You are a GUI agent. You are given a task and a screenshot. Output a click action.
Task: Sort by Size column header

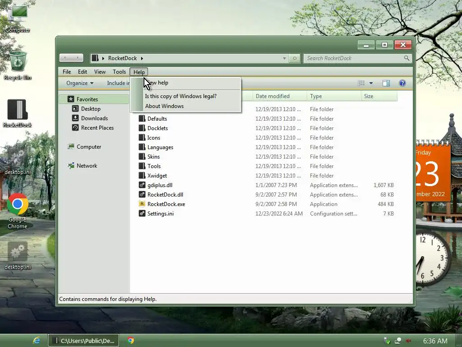(x=379, y=96)
